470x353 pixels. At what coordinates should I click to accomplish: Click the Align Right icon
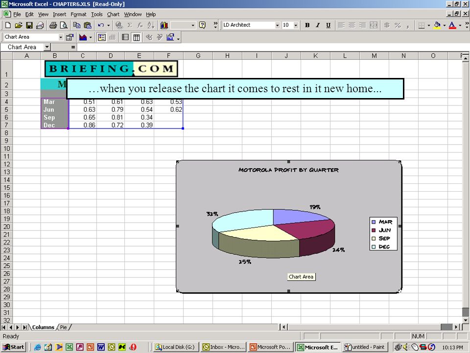(x=363, y=25)
